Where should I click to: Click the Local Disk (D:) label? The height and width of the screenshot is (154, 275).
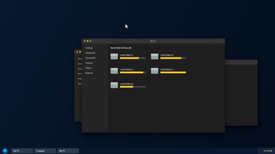pyautogui.click(x=167, y=55)
